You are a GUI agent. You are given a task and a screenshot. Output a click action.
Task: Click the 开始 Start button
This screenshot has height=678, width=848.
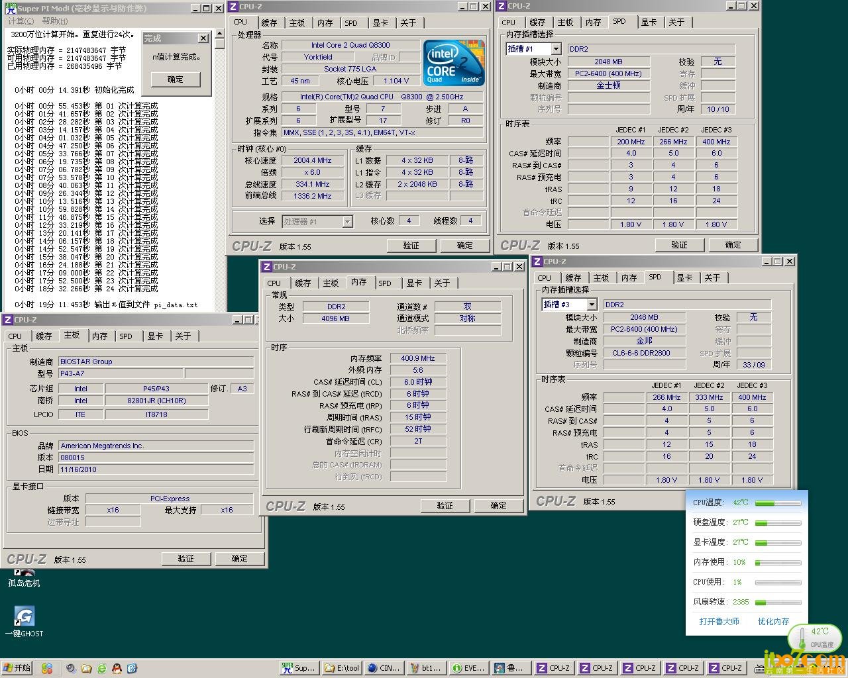coord(17,668)
